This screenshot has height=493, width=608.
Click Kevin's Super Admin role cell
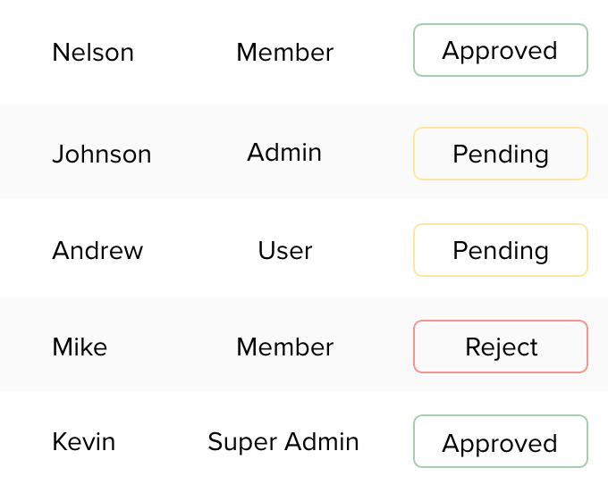point(283,441)
